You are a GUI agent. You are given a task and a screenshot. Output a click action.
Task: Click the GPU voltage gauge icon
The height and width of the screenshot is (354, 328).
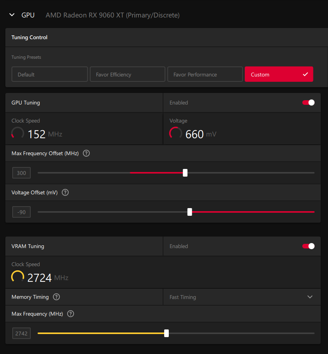(175, 133)
